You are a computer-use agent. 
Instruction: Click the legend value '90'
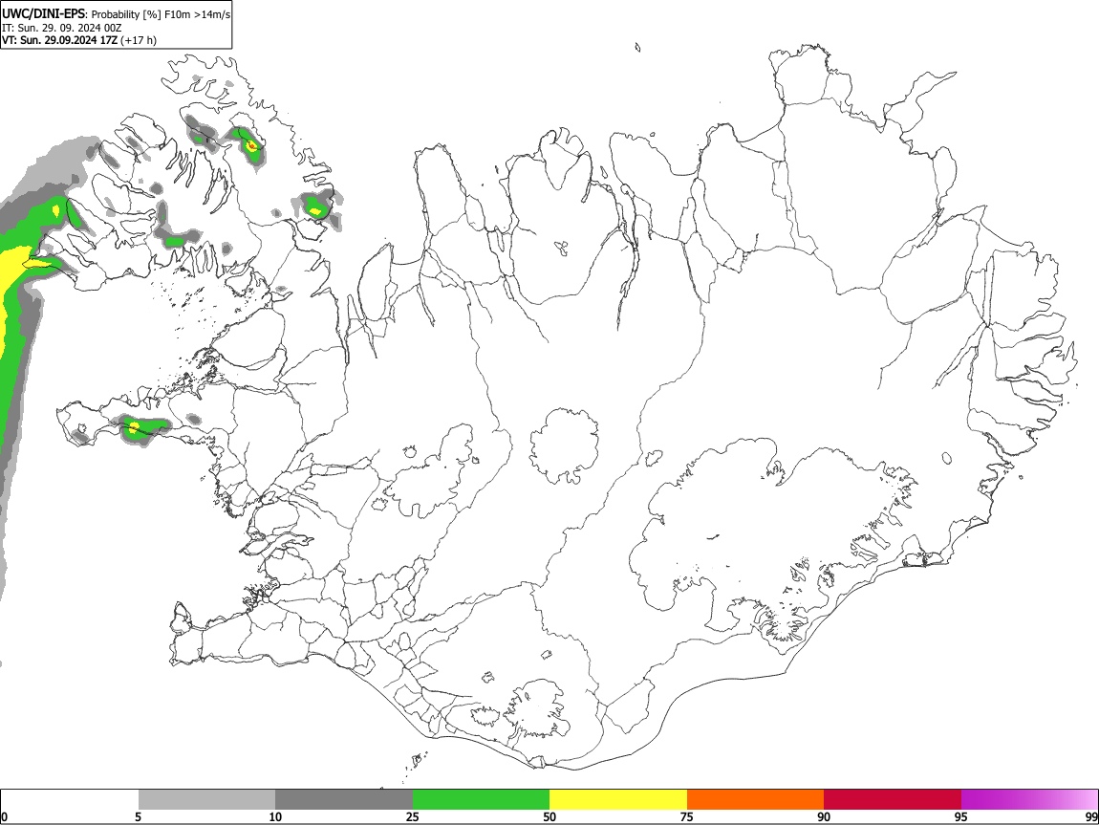(x=824, y=817)
